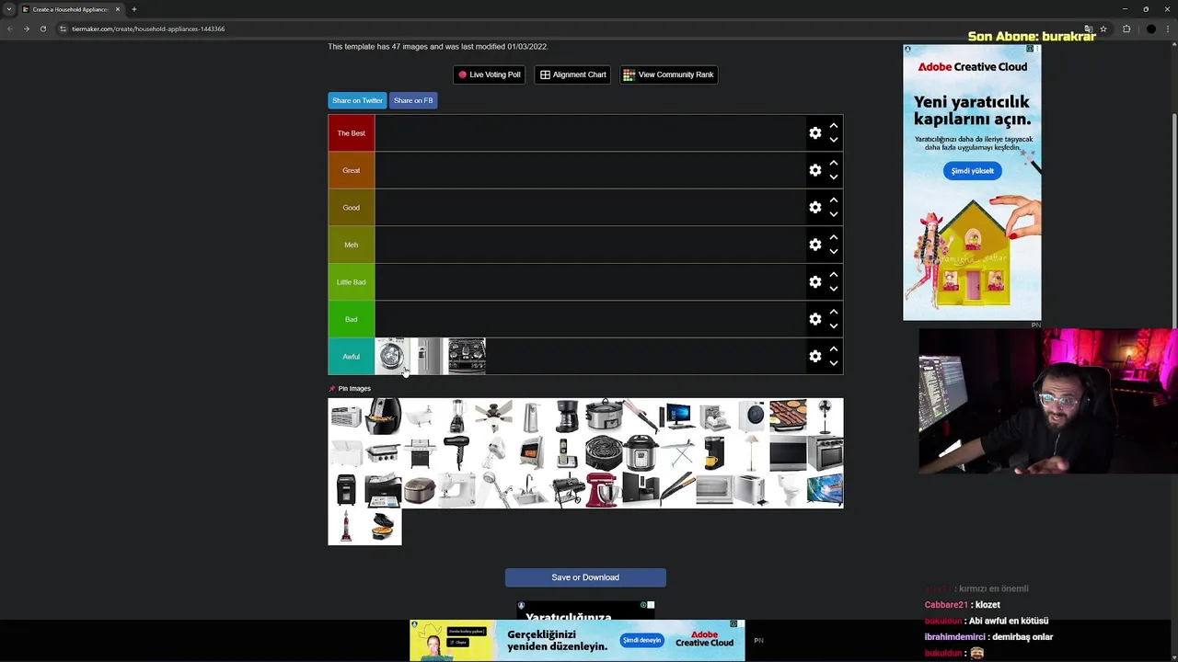Open settings gear for Little Bad tier
The image size is (1178, 662).
tap(814, 282)
